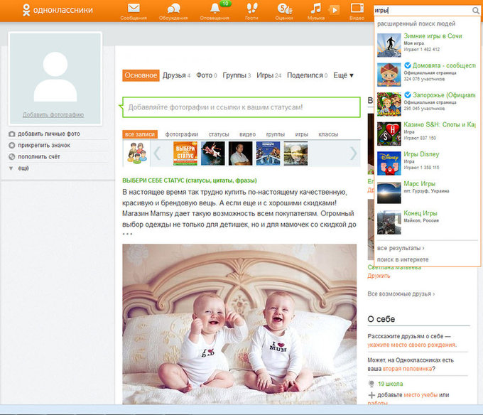Open the Видео film icon
The width and height of the screenshot is (483, 415).
point(357,8)
